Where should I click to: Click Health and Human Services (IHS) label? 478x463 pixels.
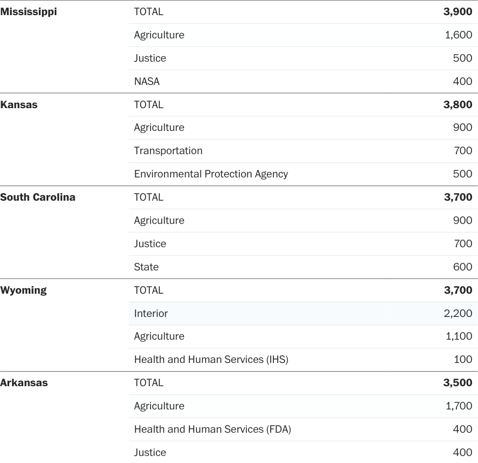click(x=211, y=360)
